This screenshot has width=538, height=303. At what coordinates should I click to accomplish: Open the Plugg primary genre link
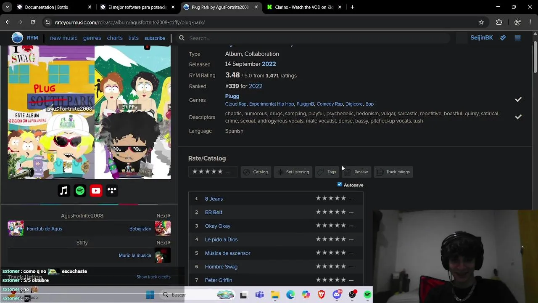click(232, 96)
